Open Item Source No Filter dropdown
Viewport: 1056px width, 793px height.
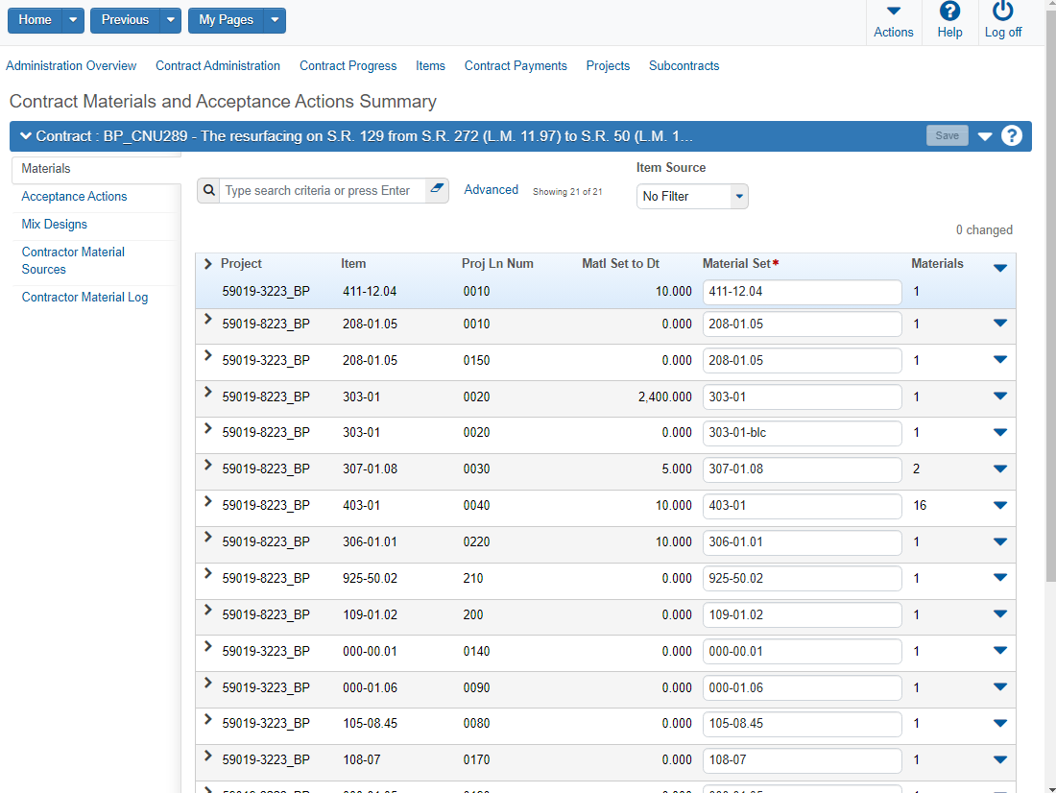pos(738,196)
